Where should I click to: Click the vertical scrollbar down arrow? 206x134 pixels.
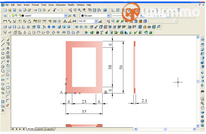coord(198,125)
